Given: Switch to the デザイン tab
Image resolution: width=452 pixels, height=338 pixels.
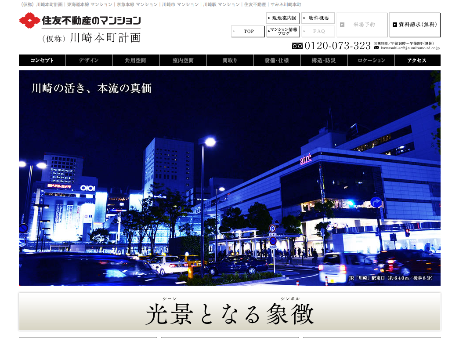Looking at the screenshot, I should 89,60.
